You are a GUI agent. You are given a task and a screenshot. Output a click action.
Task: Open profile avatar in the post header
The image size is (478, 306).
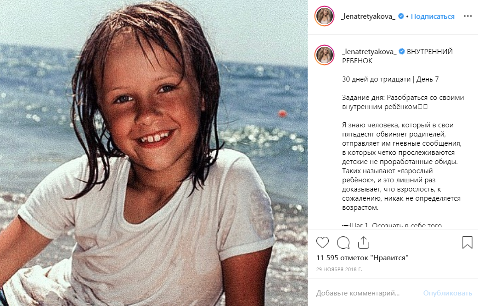(324, 16)
